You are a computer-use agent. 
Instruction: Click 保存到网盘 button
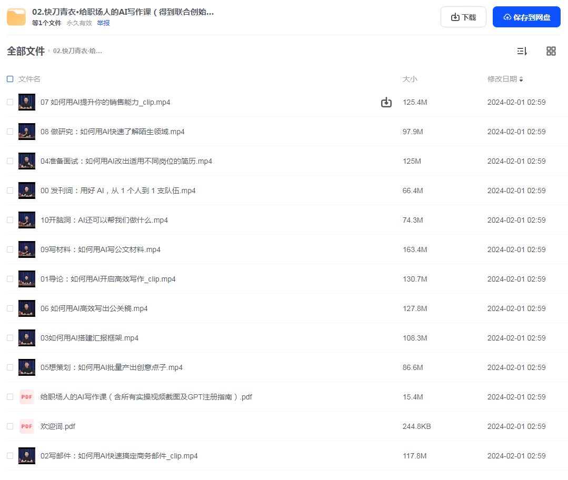click(x=526, y=17)
